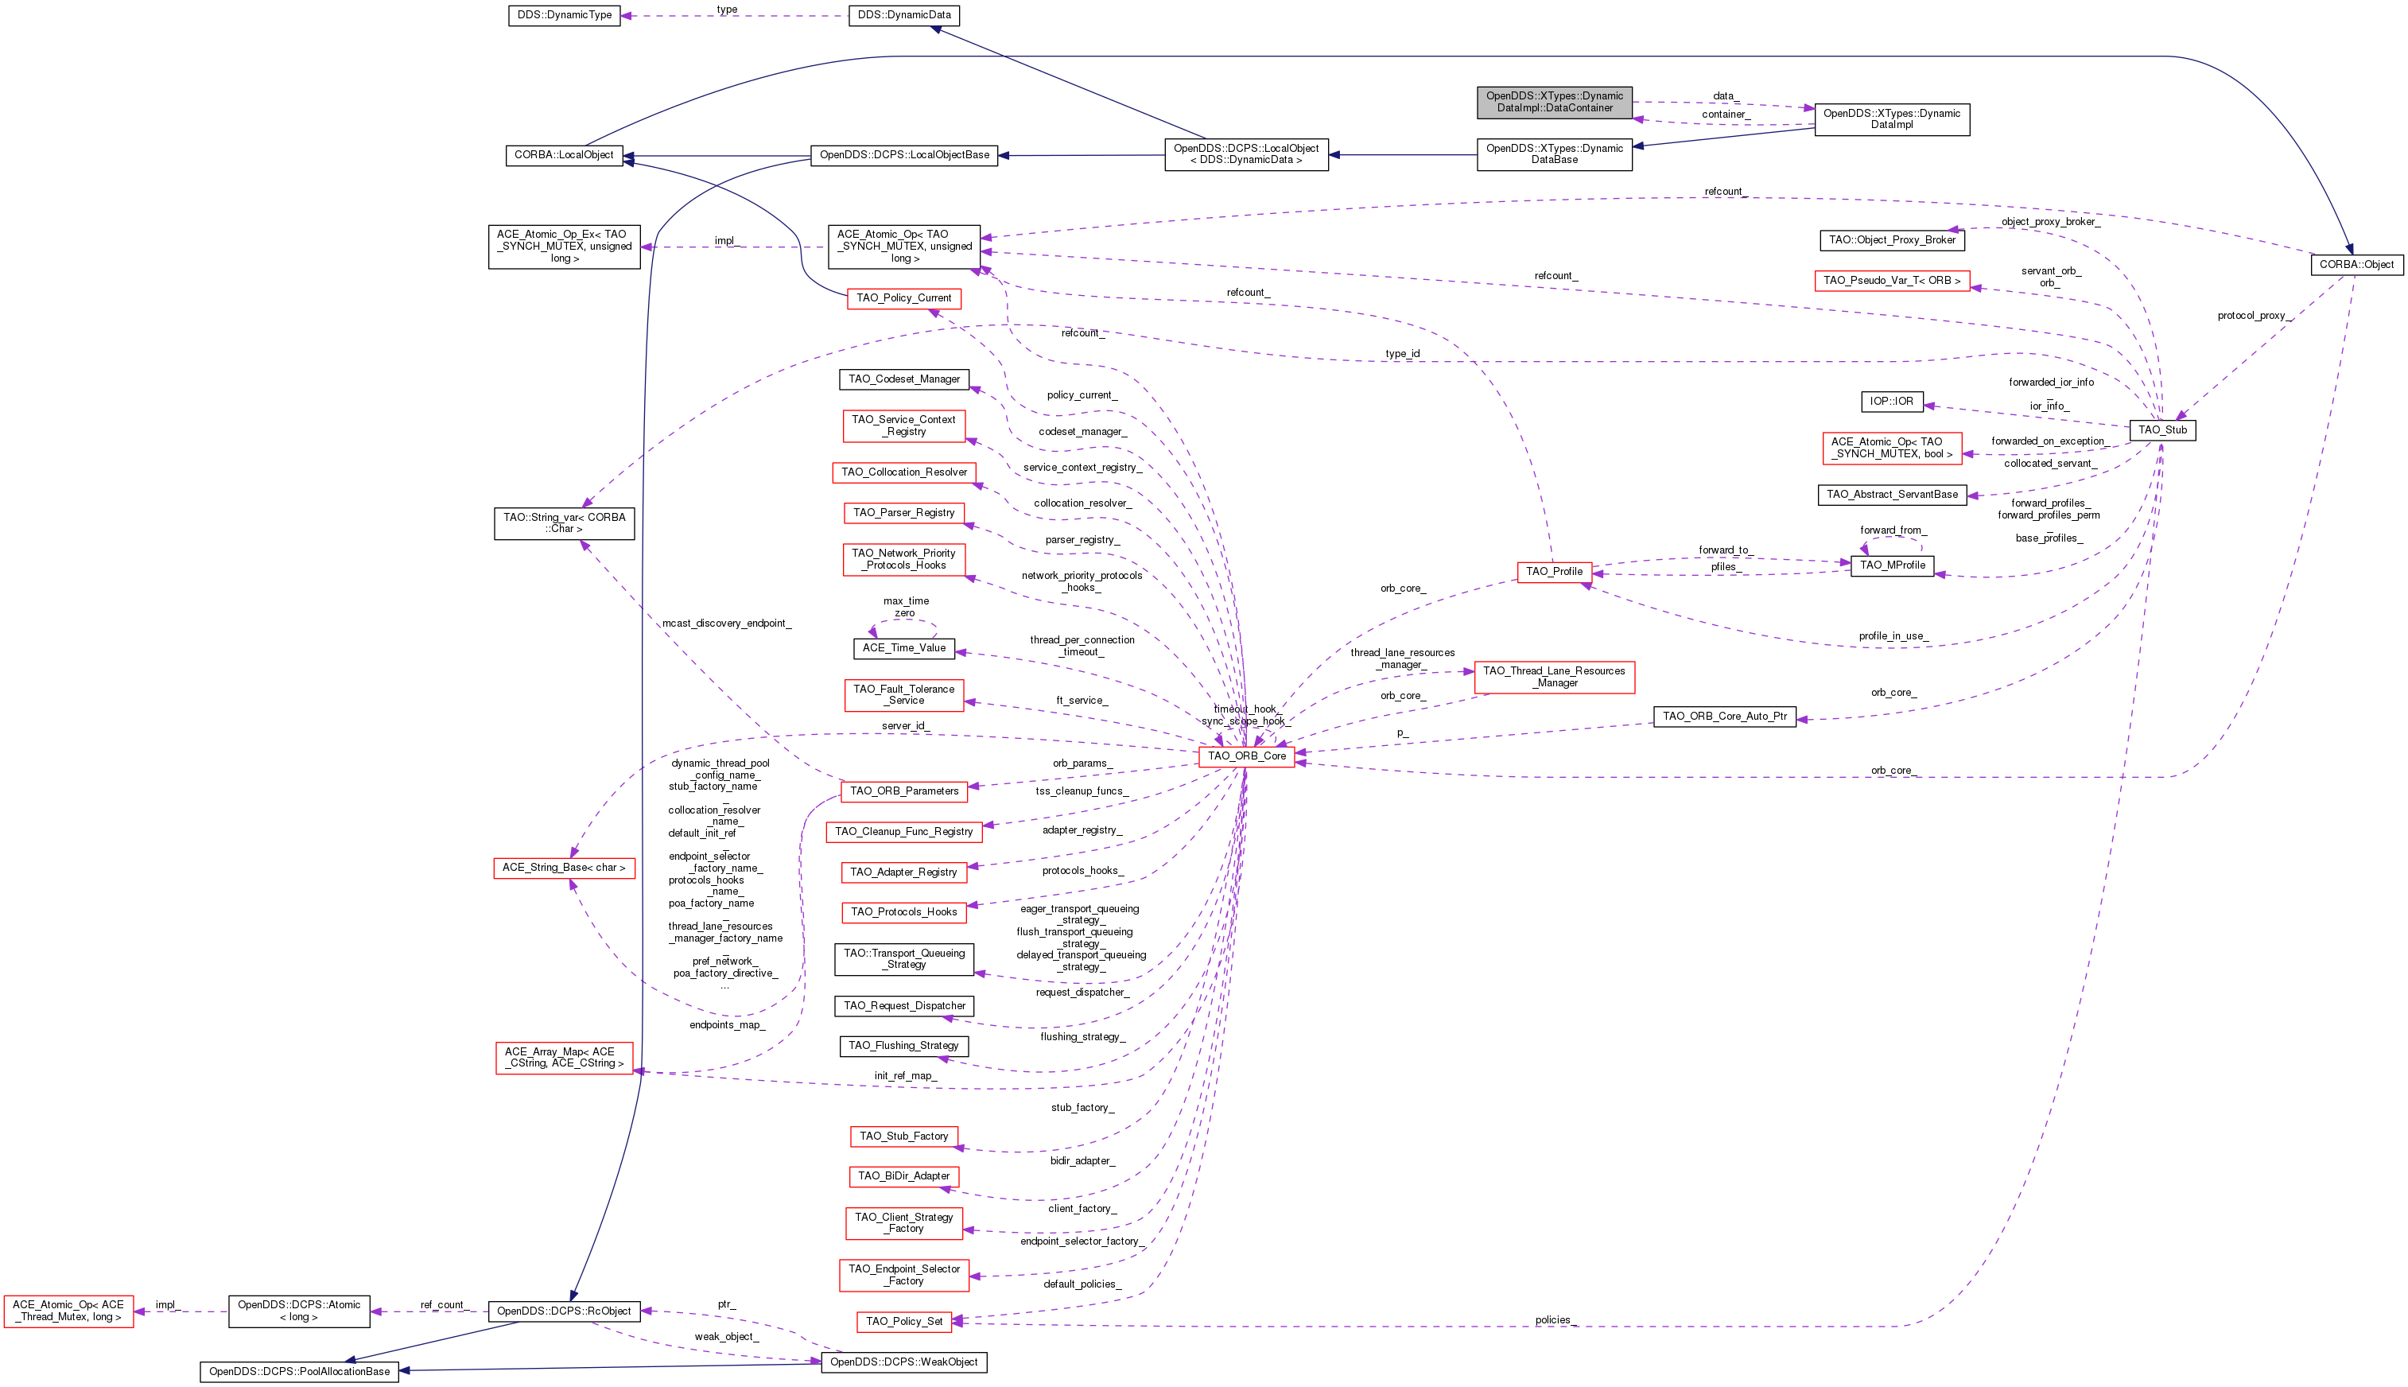Click the IOP::IOR class box
The height and width of the screenshot is (1387, 2408).
[x=1891, y=402]
